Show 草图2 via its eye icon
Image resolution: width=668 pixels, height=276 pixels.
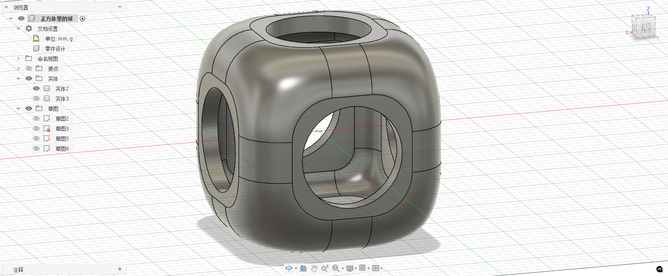[36, 118]
